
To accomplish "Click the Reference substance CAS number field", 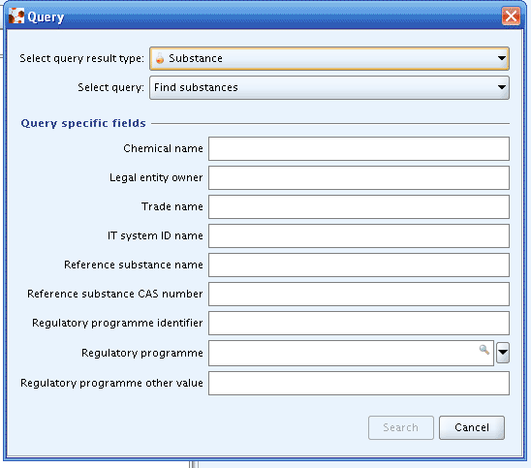I will click(x=359, y=294).
